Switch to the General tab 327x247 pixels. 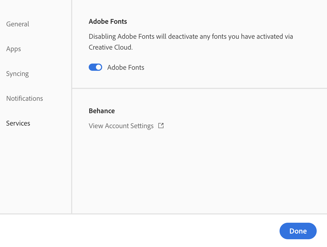[x=18, y=24]
